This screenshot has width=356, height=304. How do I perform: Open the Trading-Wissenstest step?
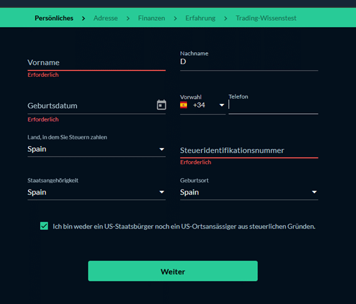(x=266, y=18)
